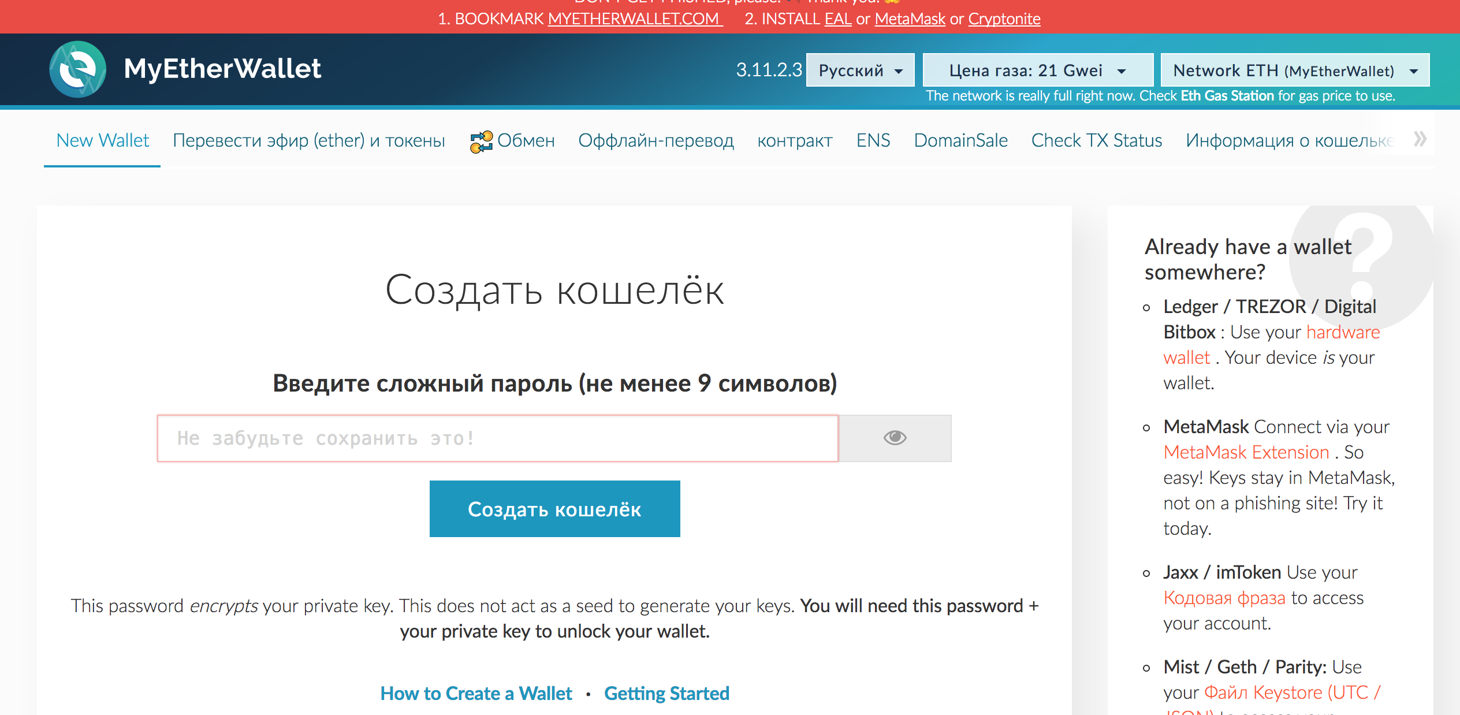This screenshot has height=715, width=1460.
Task: Open the Цена газа 21 Gwei dropdown
Action: click(1038, 70)
